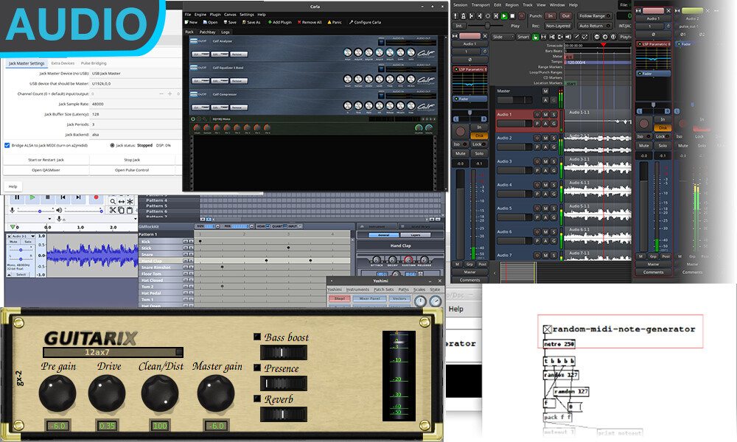
Task: Open Configure Carla via the wrench icon
Action: [x=352, y=22]
